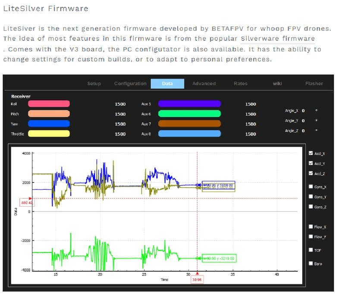This screenshot has height=295, width=345.
Task: Click the light blue Aux 8 bar
Action: tap(189, 134)
